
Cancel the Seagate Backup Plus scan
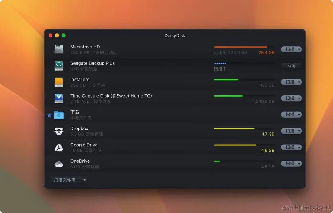pos(291,65)
